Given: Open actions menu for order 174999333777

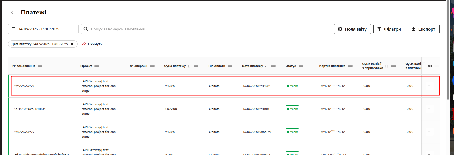Looking at the screenshot, I should 429,86.
